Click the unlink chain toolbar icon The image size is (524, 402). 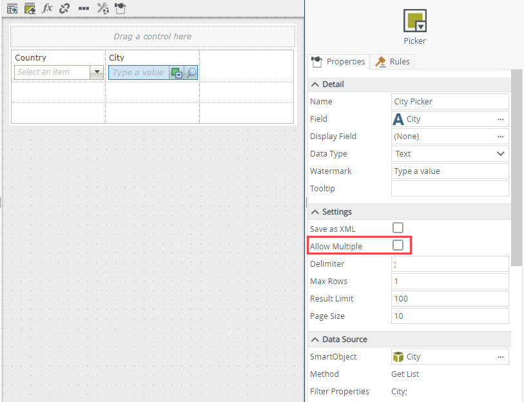click(x=64, y=8)
